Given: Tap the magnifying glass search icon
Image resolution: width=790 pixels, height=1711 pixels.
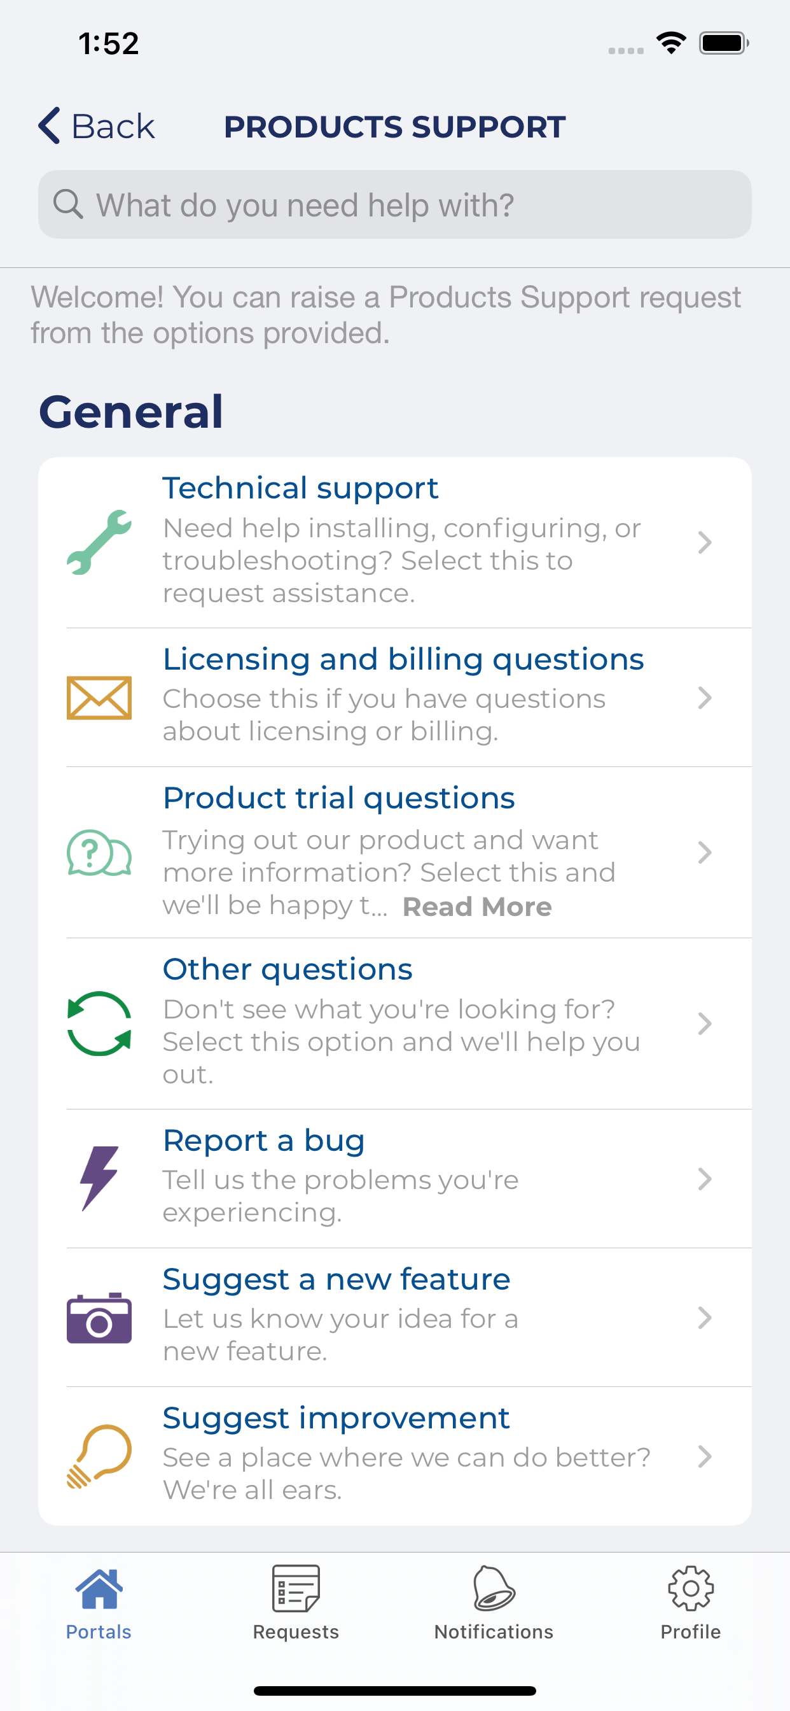Looking at the screenshot, I should pos(67,204).
